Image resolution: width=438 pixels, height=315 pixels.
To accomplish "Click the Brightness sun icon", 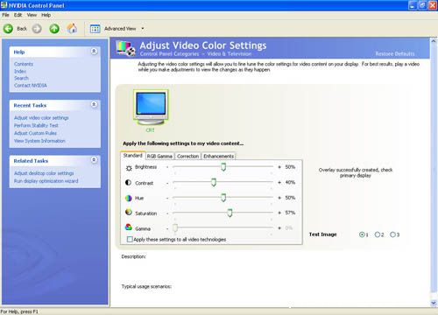I will [x=129, y=168].
